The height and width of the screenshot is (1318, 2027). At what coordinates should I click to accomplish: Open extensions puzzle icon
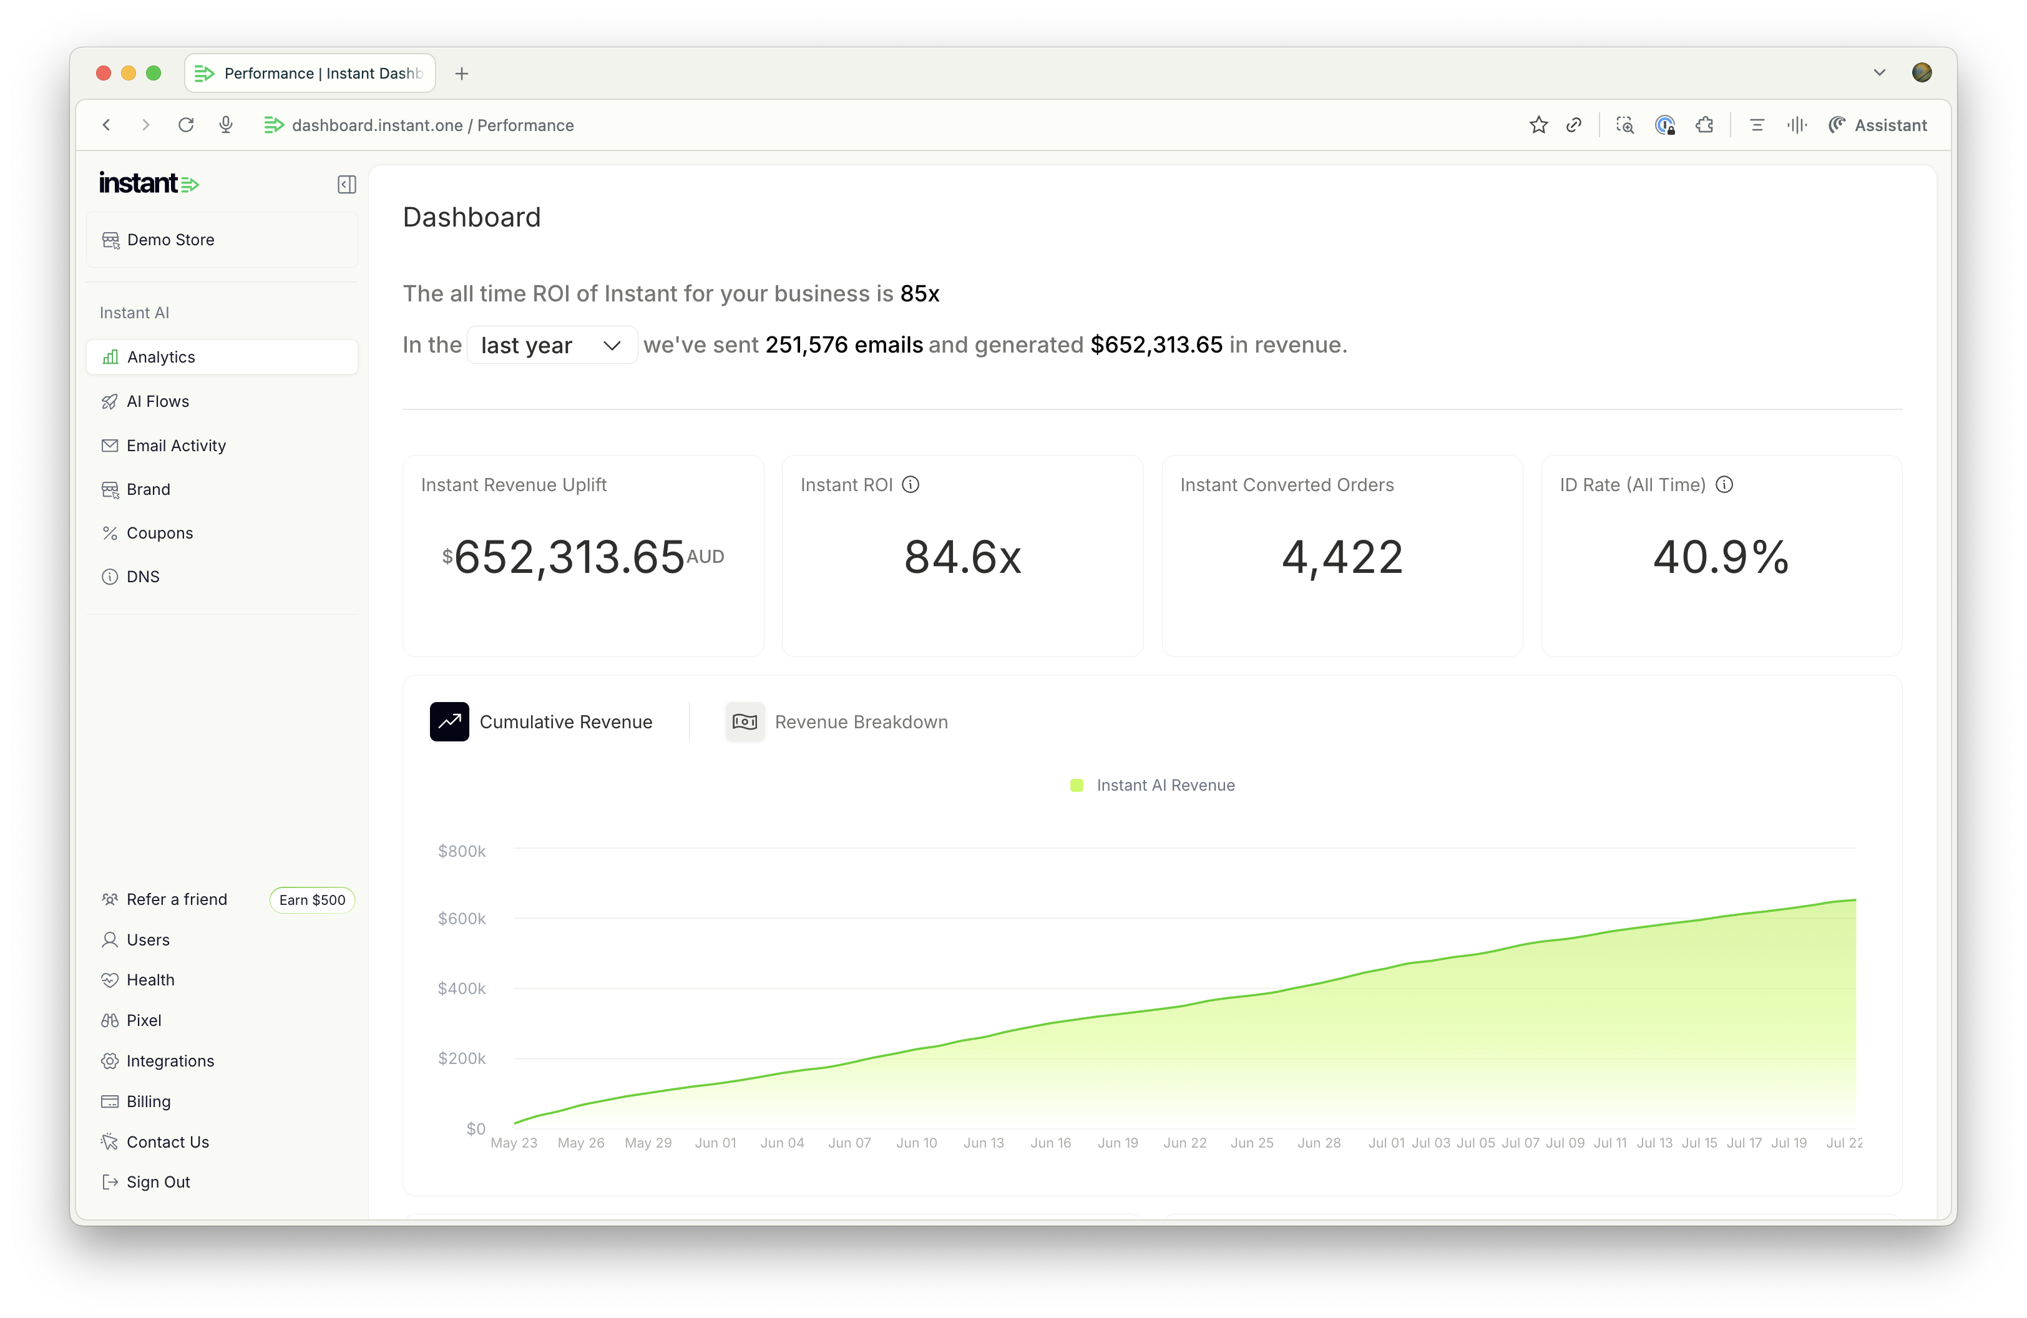[1704, 125]
